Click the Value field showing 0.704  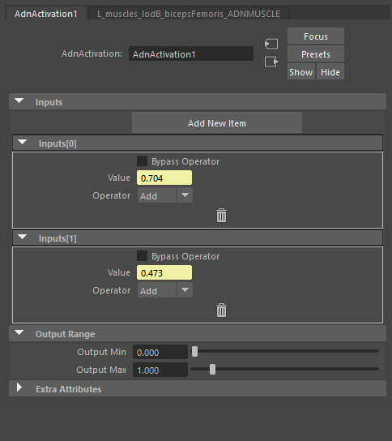pos(164,178)
